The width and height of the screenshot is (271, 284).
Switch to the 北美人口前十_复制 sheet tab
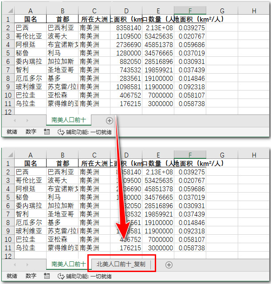tap(121, 264)
